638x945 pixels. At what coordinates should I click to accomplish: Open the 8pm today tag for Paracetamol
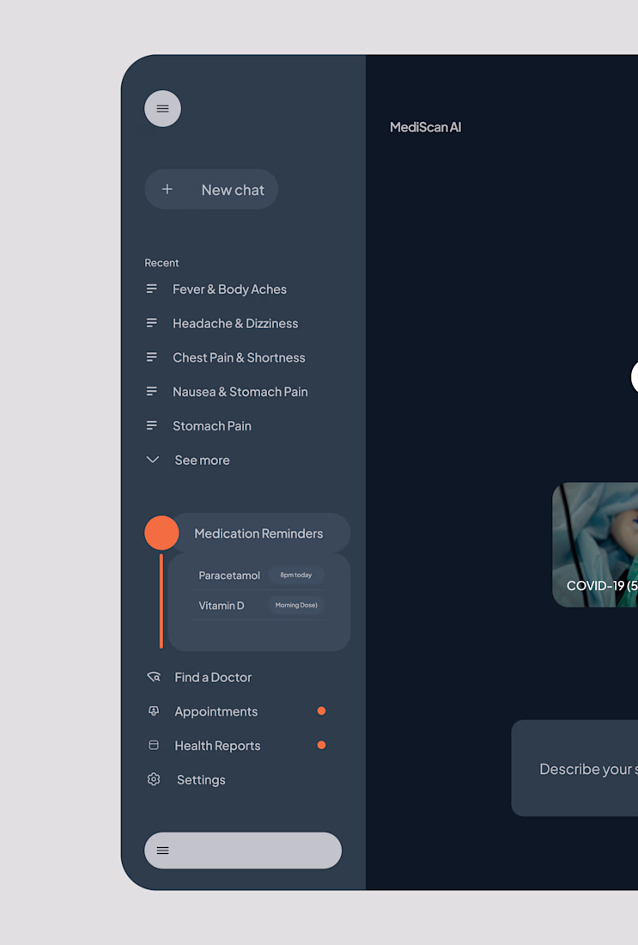coord(296,575)
